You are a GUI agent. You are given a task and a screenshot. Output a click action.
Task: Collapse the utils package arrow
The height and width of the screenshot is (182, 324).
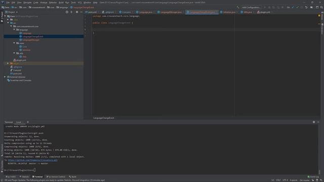(x=14, y=53)
